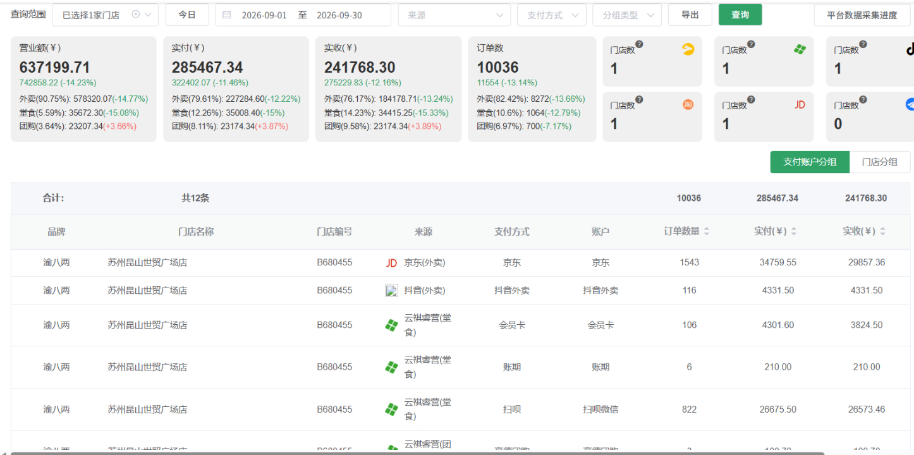Screen dimensions: 914x455
Task: Click the green 查询 query button
Action: (740, 15)
